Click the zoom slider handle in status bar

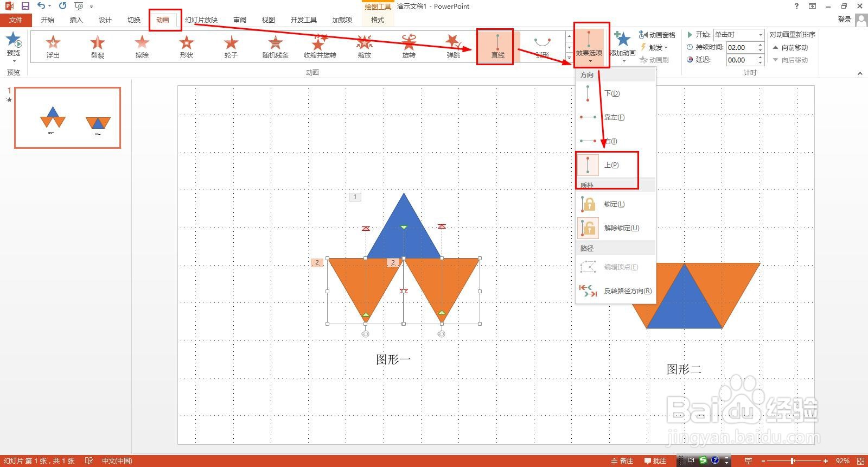(793, 460)
